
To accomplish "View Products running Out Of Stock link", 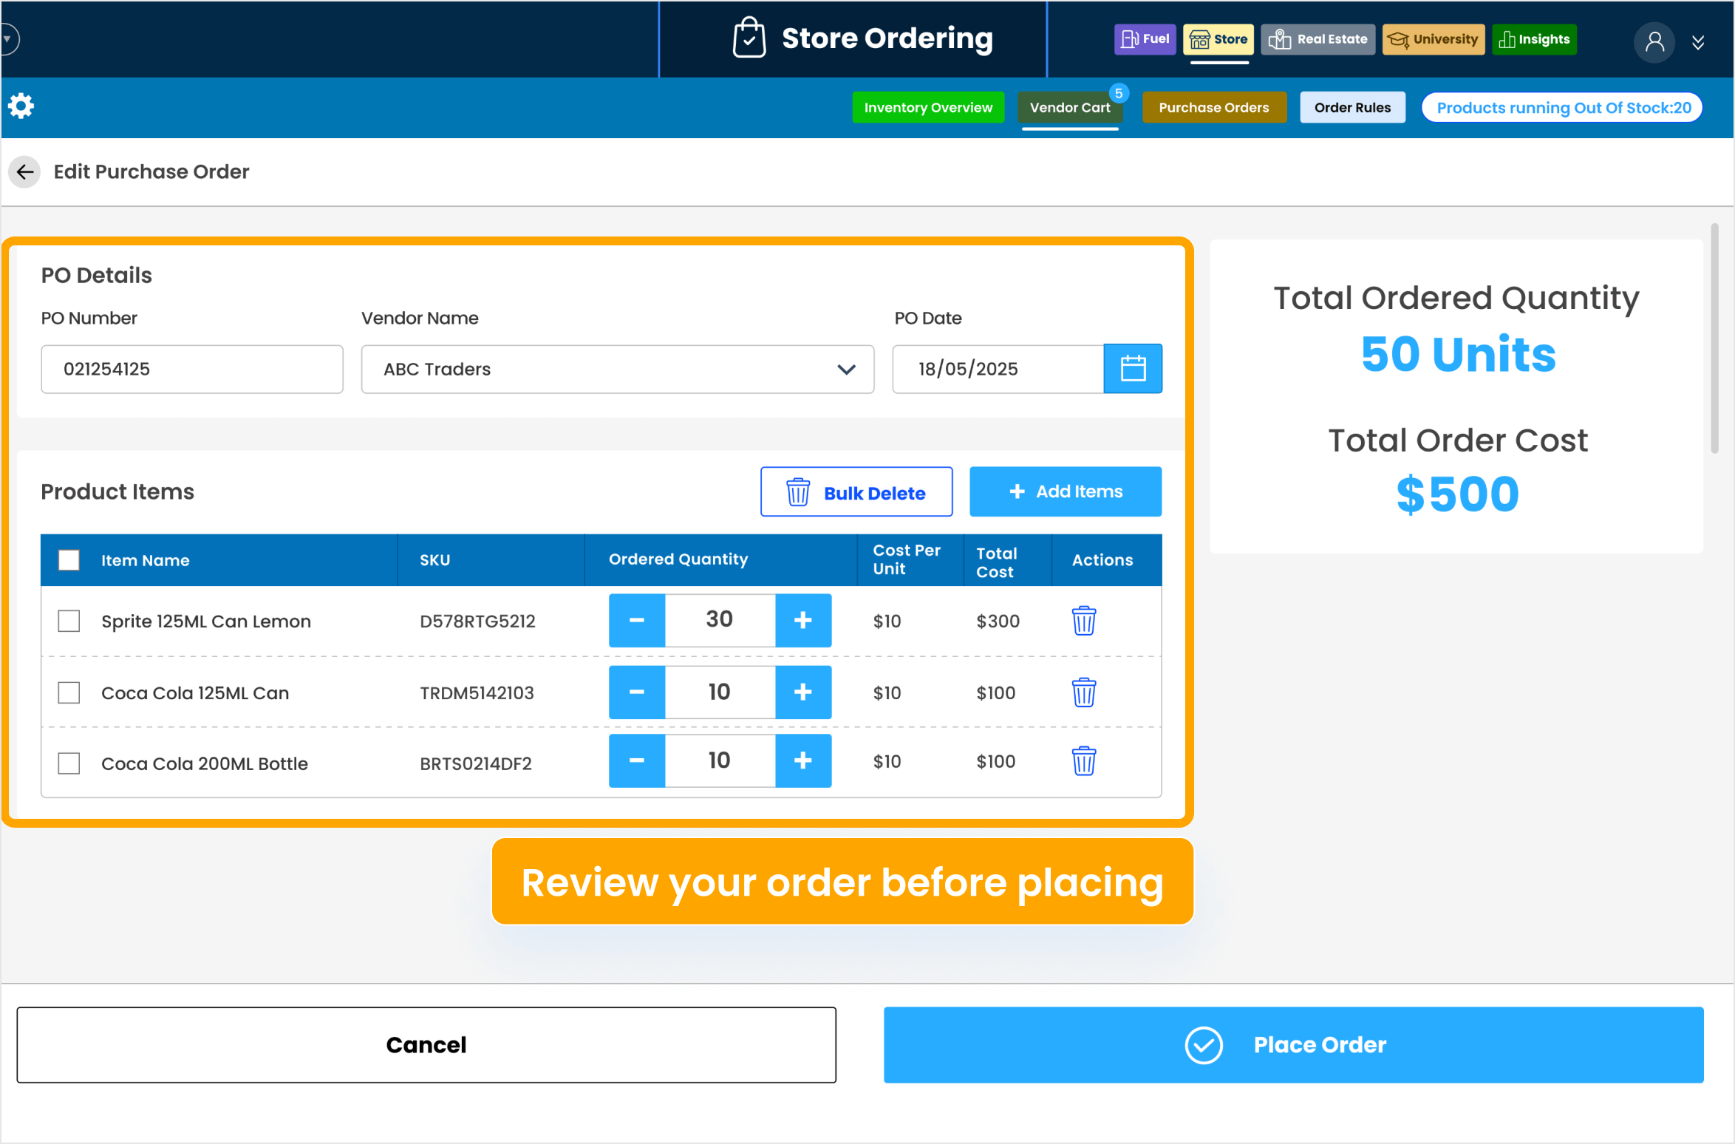I will 1561,107.
